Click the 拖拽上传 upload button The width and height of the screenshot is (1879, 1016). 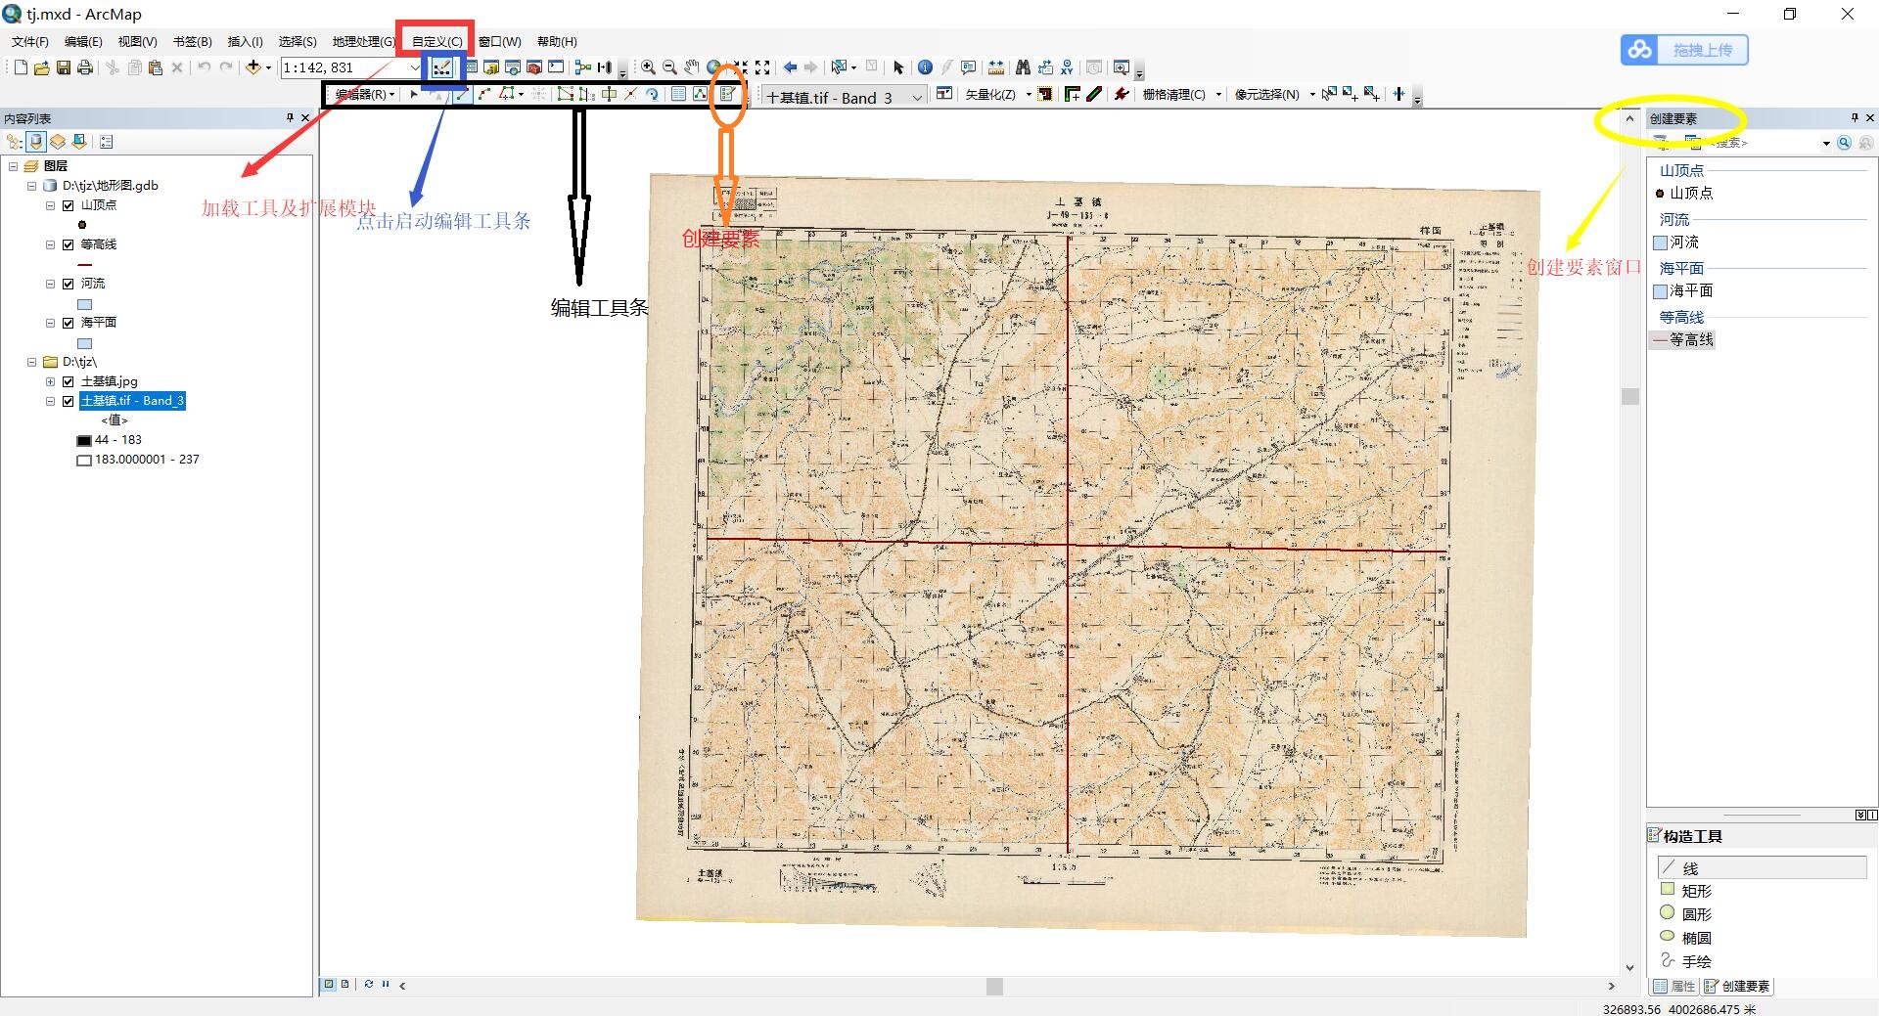(x=1684, y=50)
